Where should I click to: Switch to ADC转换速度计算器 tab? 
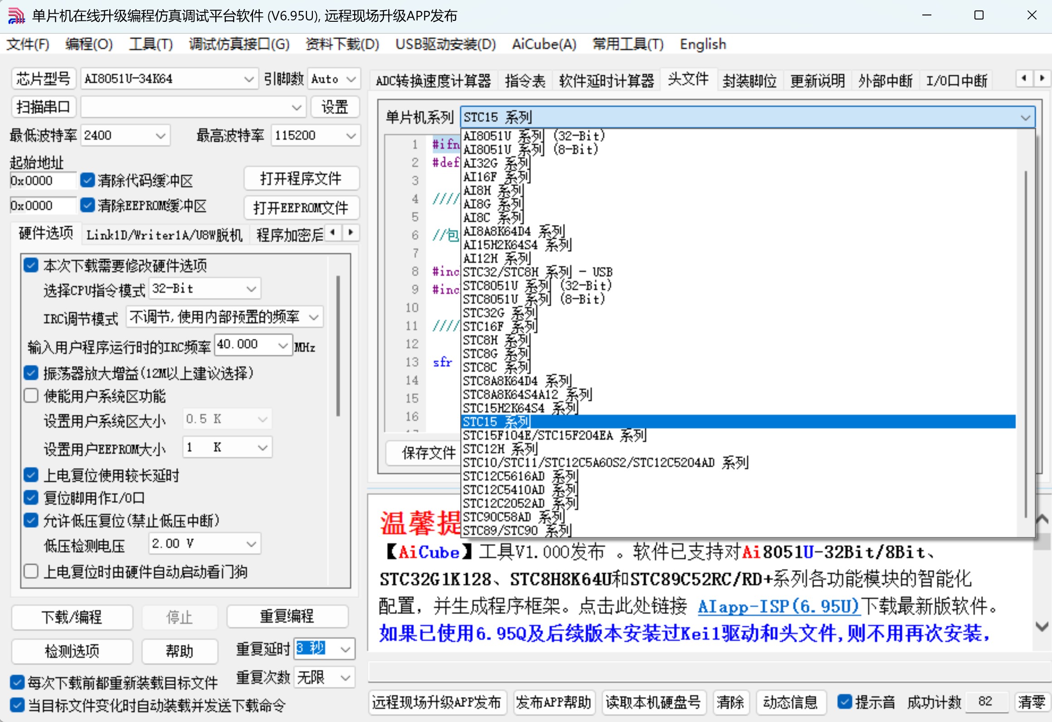point(433,81)
